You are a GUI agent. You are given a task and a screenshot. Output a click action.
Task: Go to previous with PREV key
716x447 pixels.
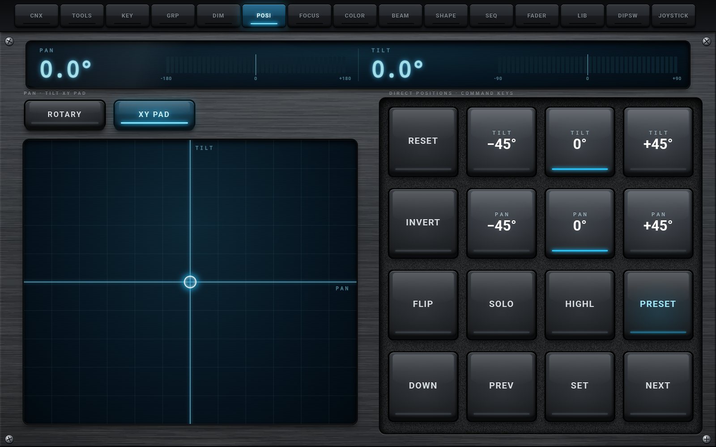(501, 386)
